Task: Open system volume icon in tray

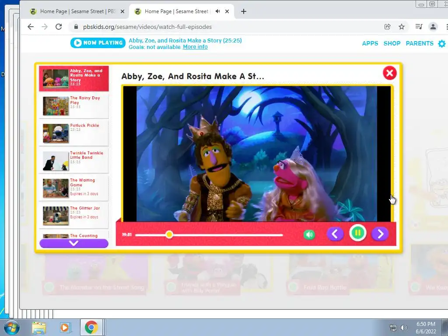Action: click(404, 328)
